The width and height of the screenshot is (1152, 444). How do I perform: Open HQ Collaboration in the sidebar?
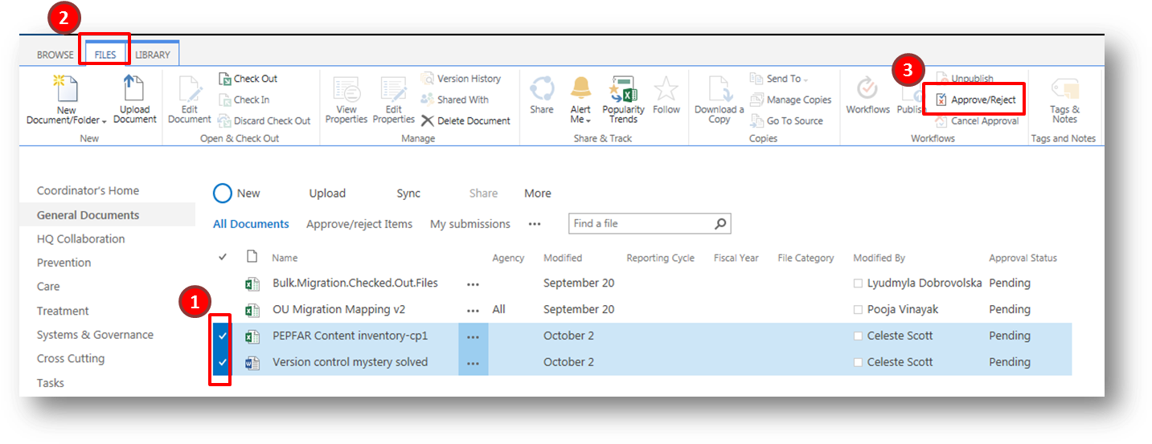click(x=81, y=238)
